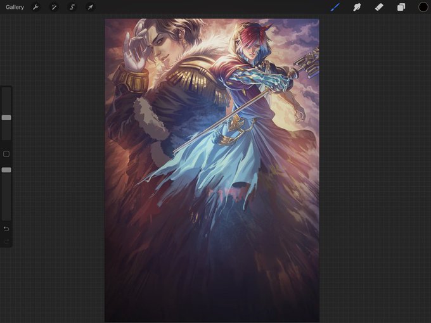431x323 pixels.
Task: Redo action with the lower sidebar arrow
Action: (6, 241)
